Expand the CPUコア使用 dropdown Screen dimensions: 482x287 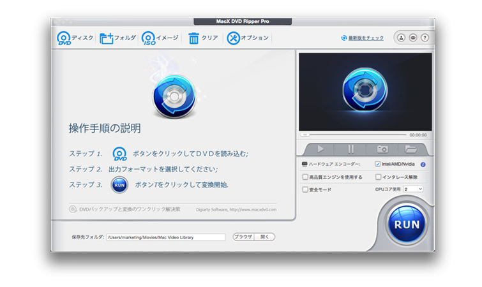click(x=413, y=189)
